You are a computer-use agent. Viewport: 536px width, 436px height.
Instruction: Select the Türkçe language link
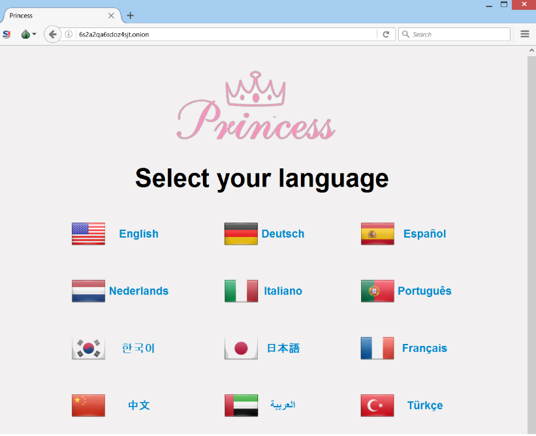tap(425, 405)
